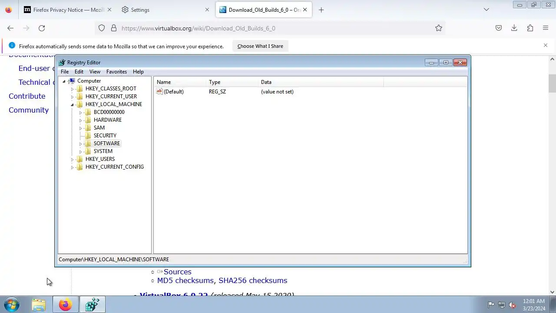Open the Pocket save icon
Screen dimensions: 556x313
[x=499, y=28]
